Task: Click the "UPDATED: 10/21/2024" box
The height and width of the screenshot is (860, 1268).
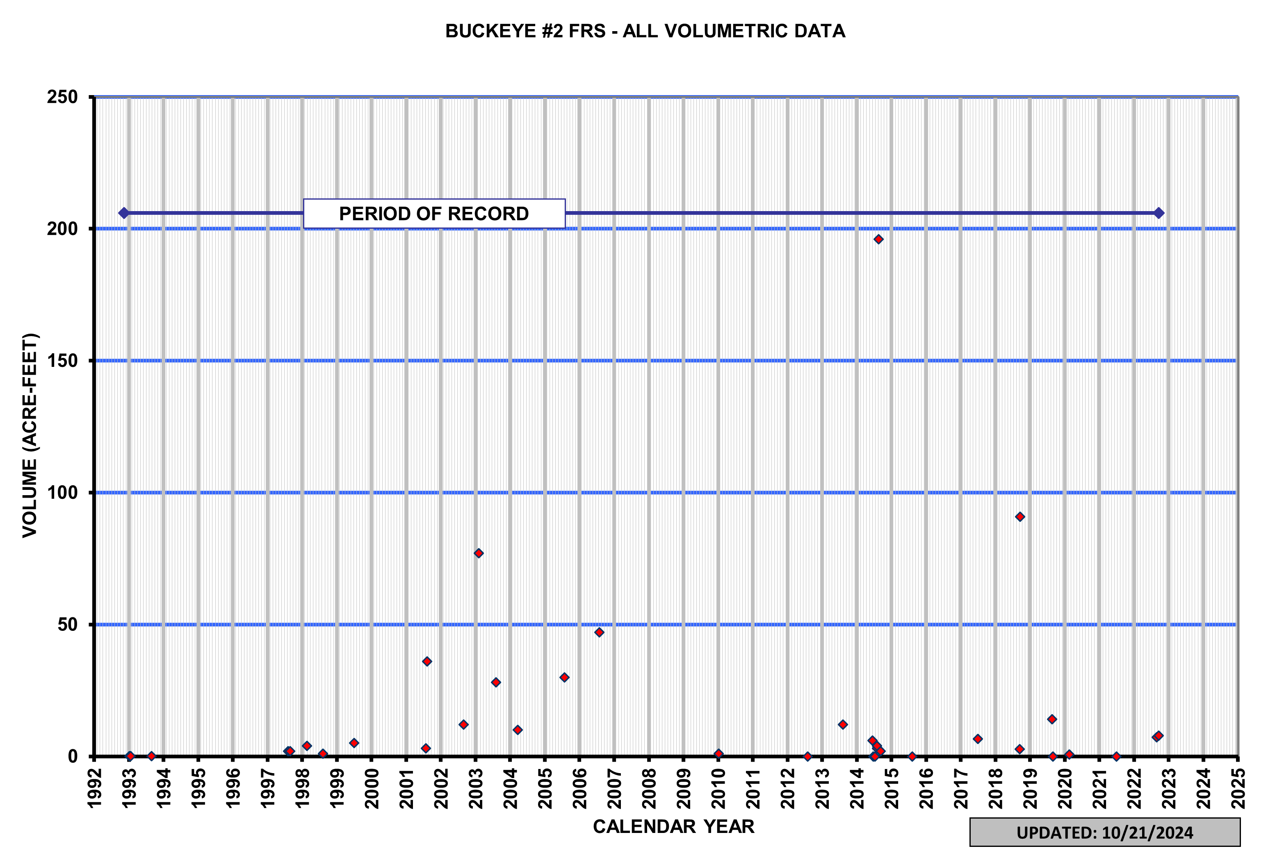Action: pyautogui.click(x=1105, y=832)
